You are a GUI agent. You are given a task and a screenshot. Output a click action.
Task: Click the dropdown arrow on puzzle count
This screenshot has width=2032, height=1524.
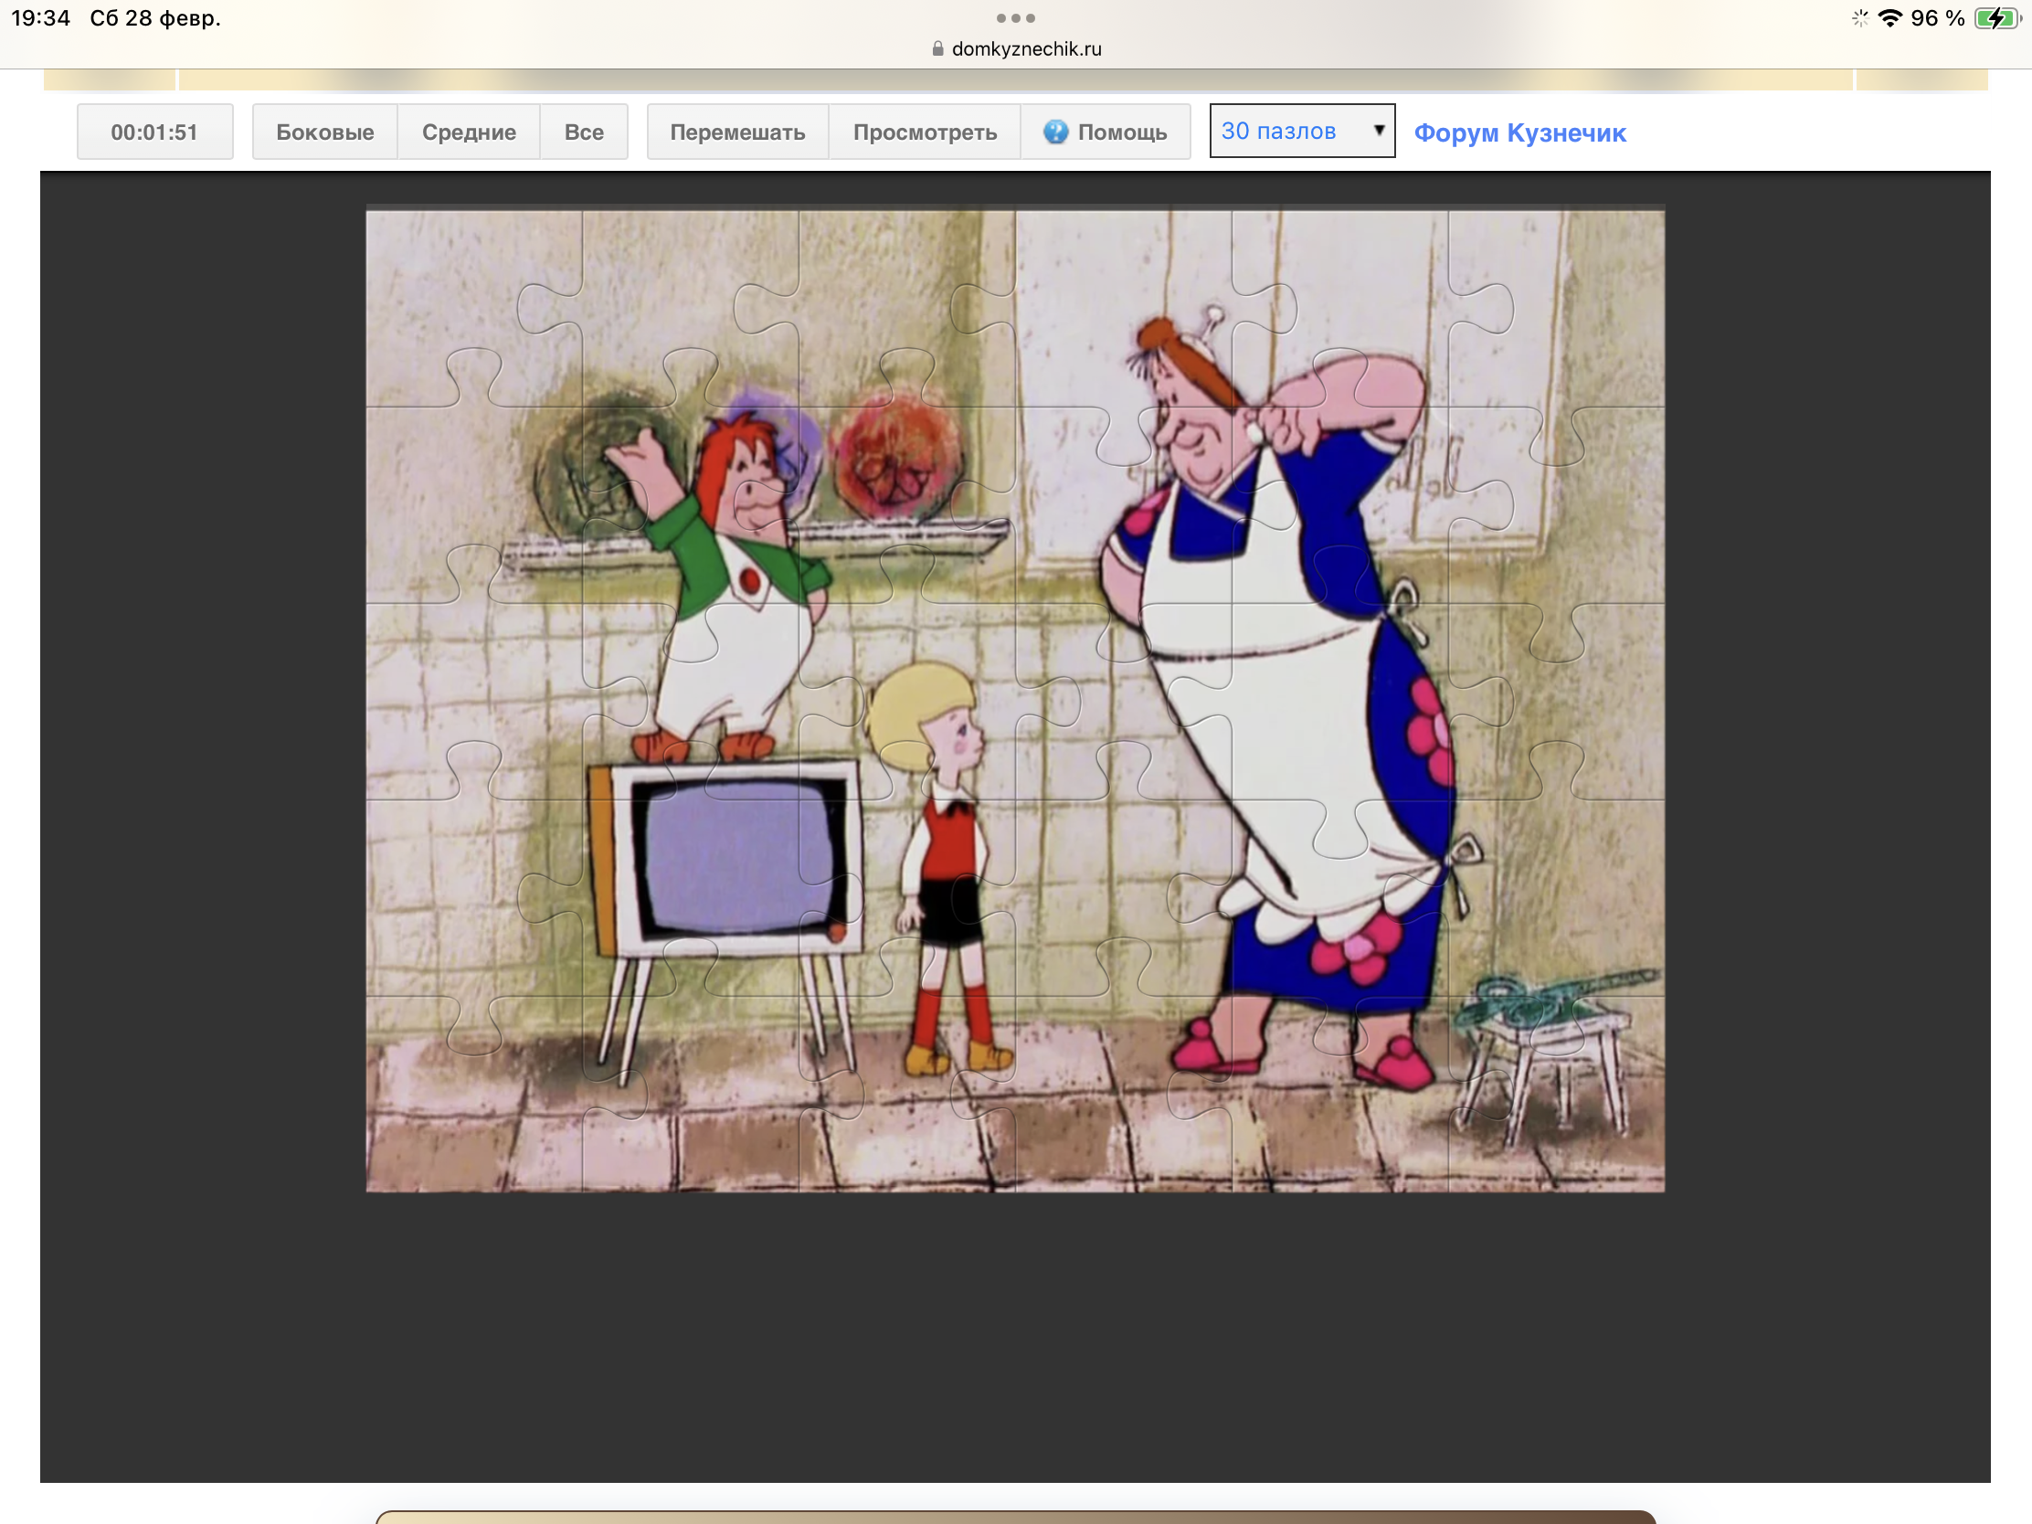click(x=1378, y=131)
